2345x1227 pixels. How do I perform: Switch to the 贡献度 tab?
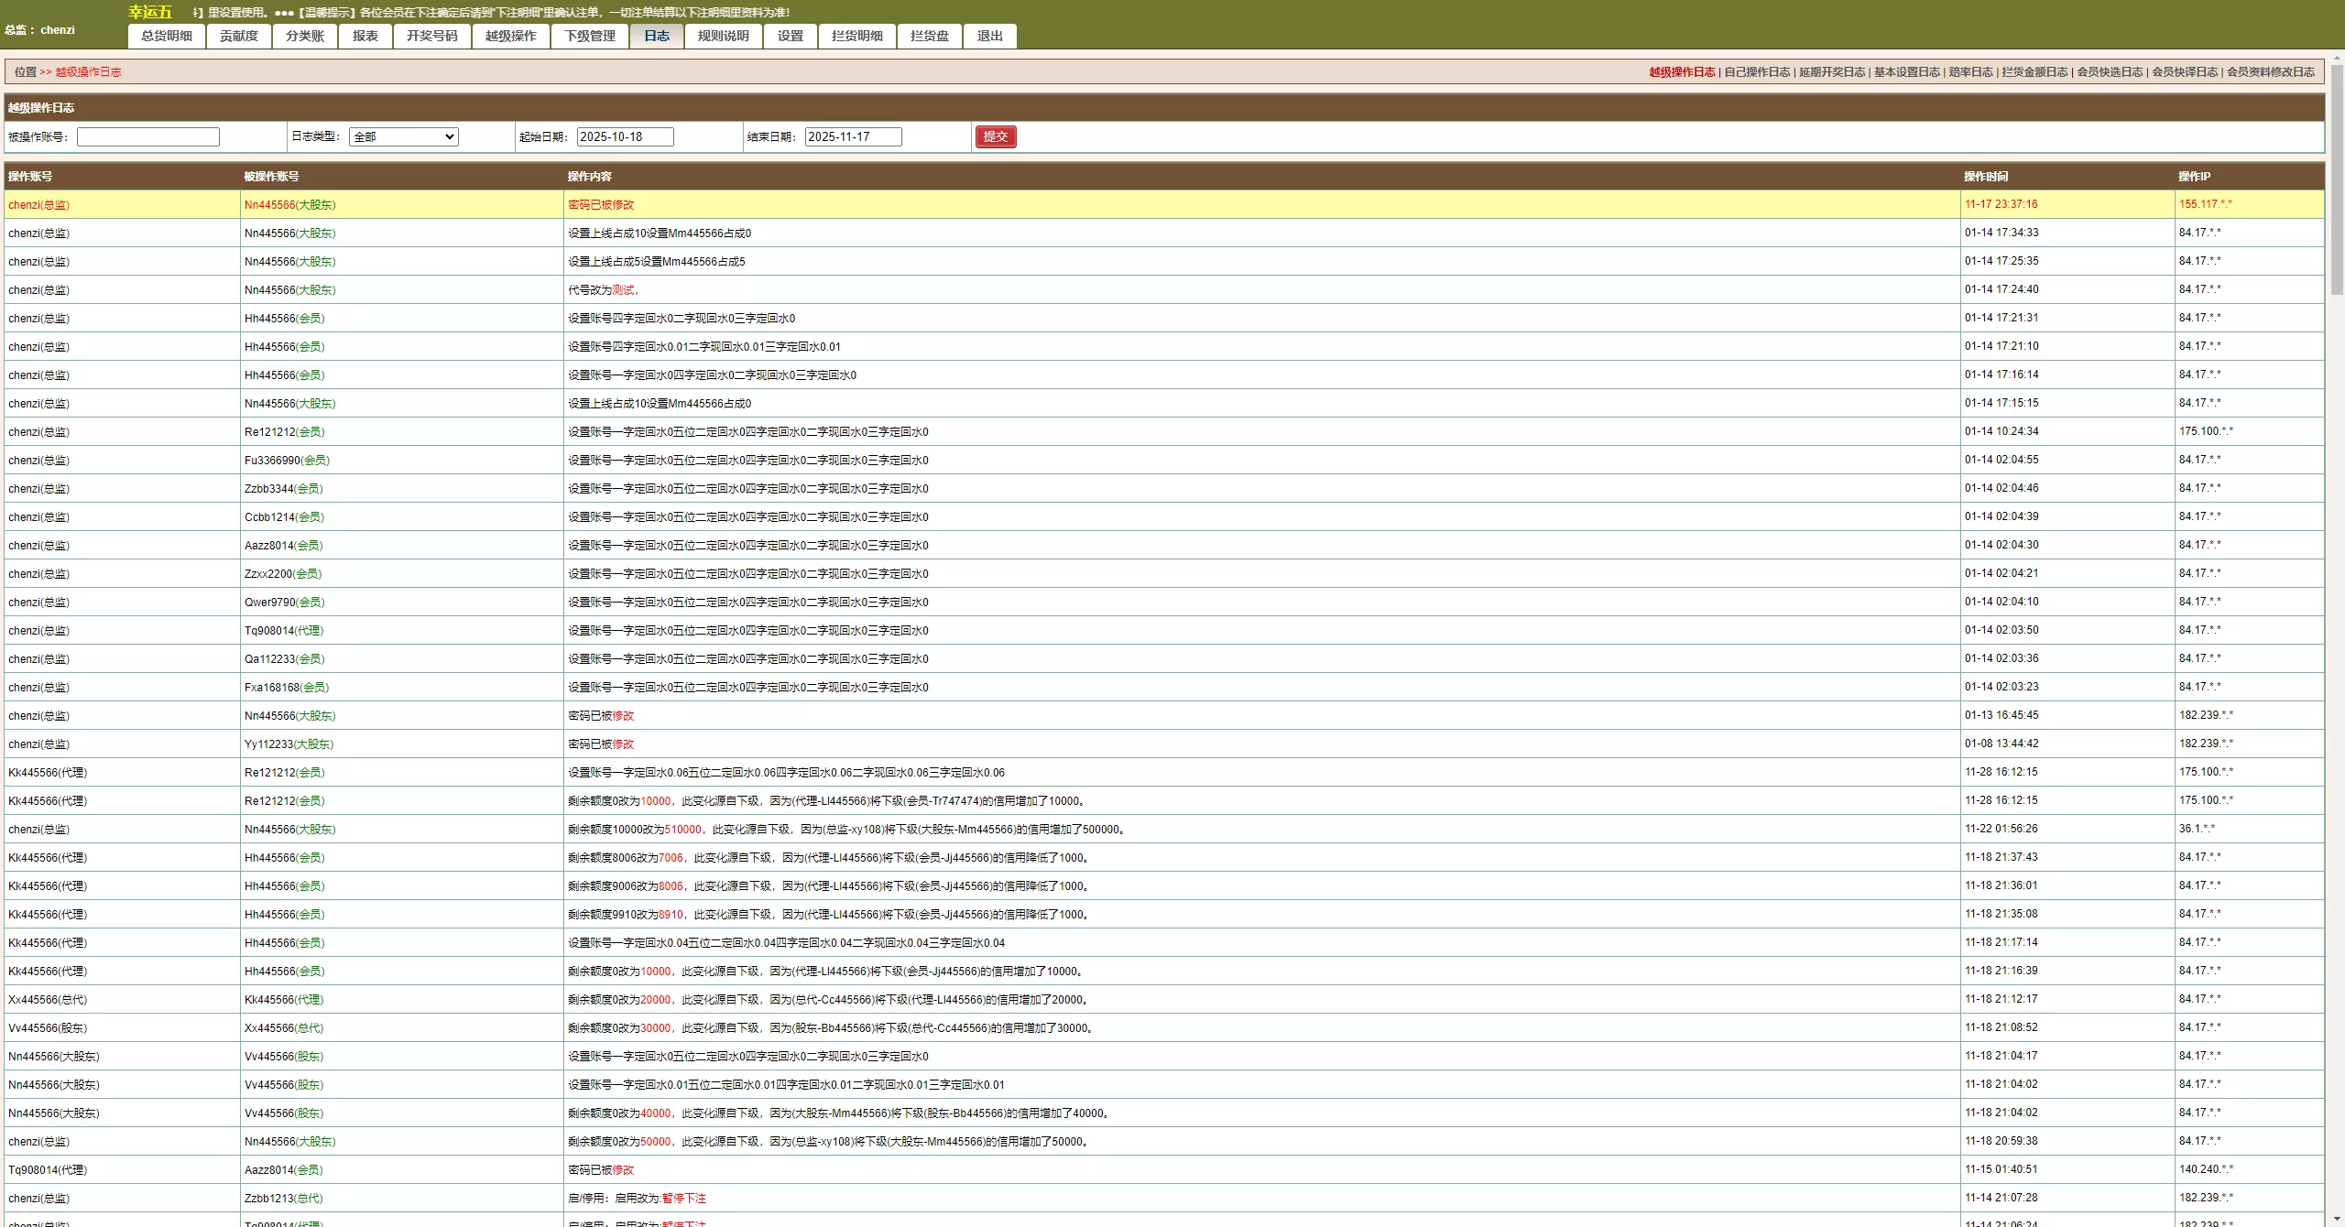(239, 36)
